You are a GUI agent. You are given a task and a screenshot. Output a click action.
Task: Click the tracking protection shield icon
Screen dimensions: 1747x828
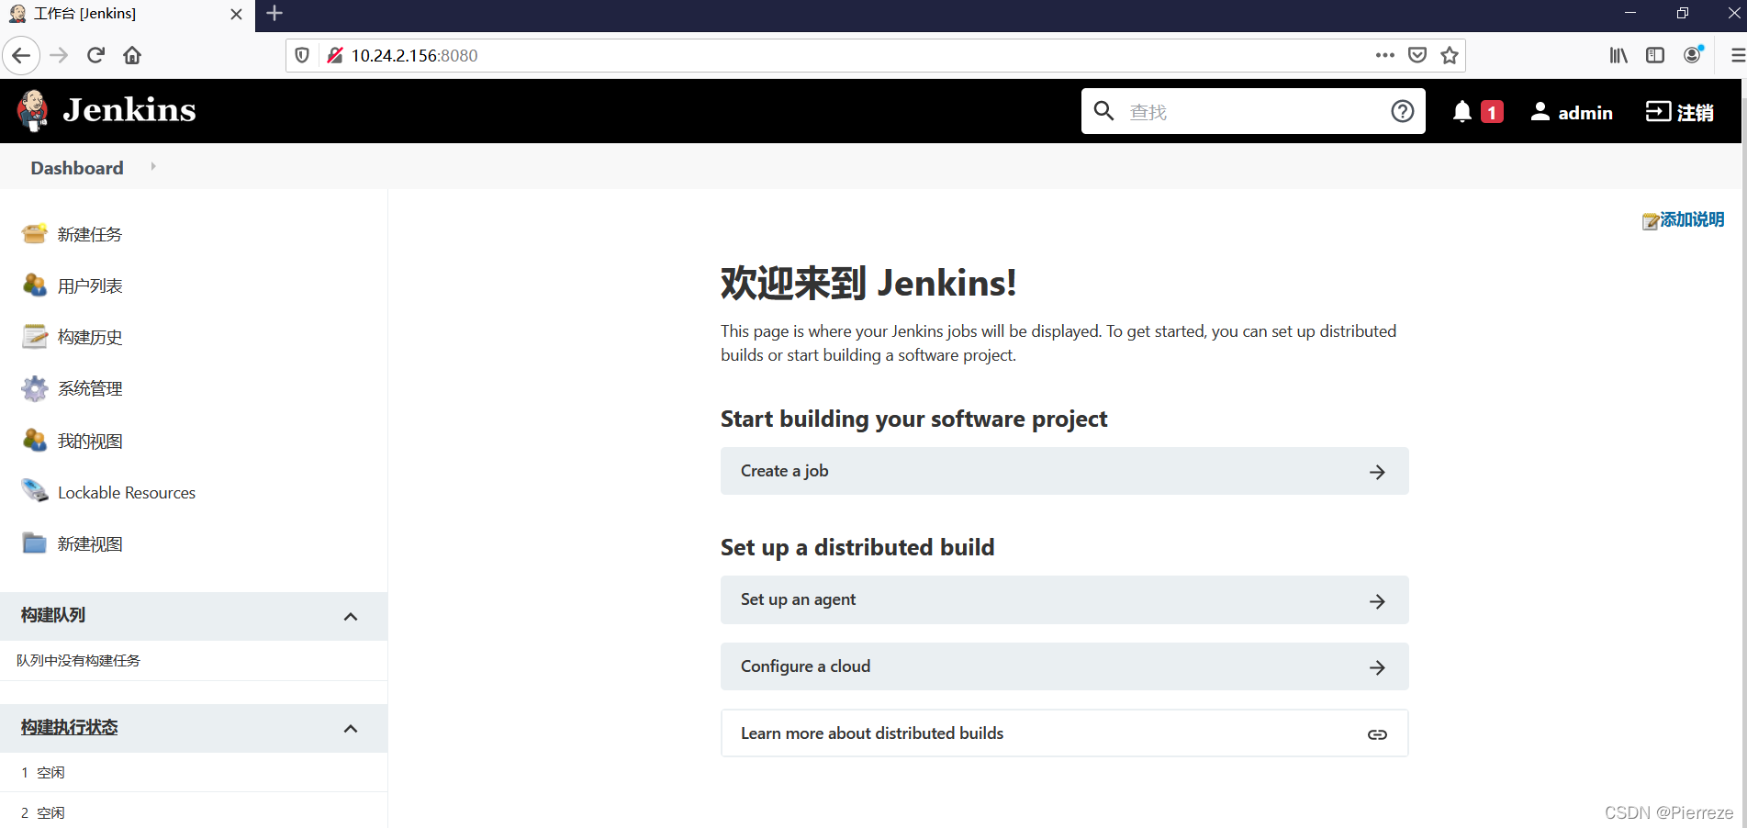(302, 55)
